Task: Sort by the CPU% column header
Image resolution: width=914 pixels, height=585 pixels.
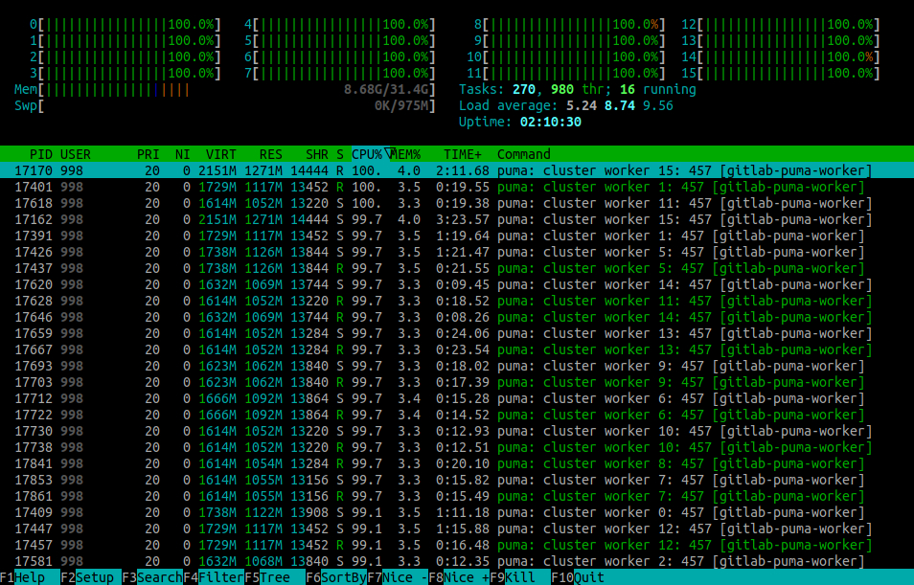Action: point(368,154)
